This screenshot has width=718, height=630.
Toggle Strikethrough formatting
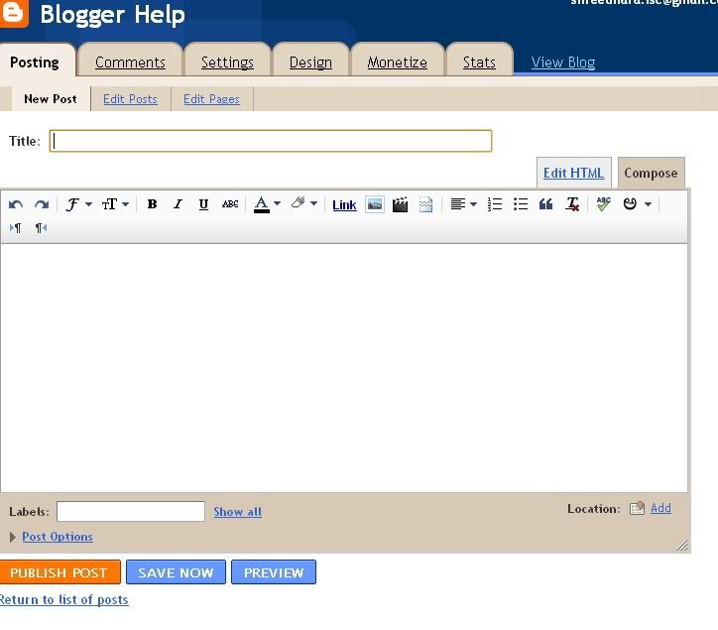click(230, 204)
